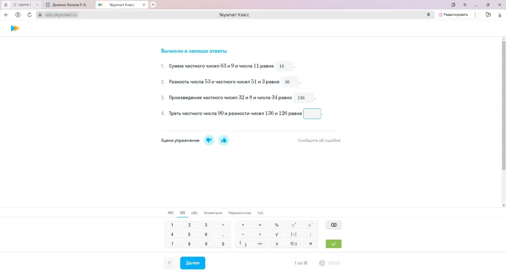The image size is (506, 274).
Task: Open the tab group dropdown next to группа 1
Action: (38, 4)
